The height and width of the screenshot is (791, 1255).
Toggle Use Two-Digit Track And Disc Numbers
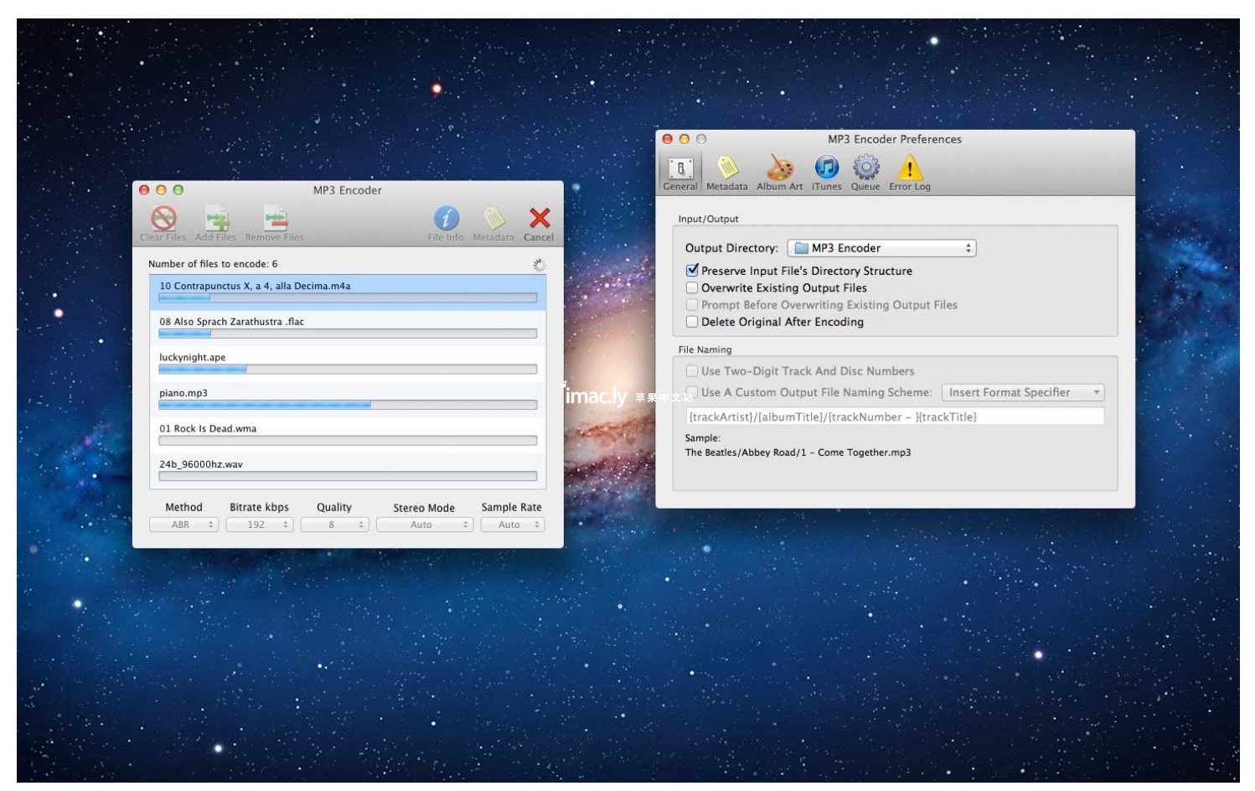click(692, 371)
